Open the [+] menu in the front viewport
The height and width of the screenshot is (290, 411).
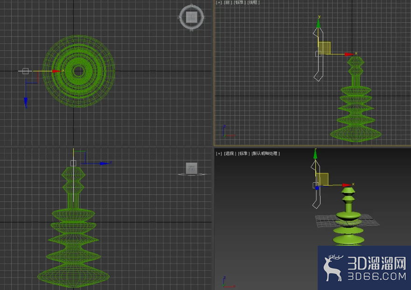[x=219, y=2]
